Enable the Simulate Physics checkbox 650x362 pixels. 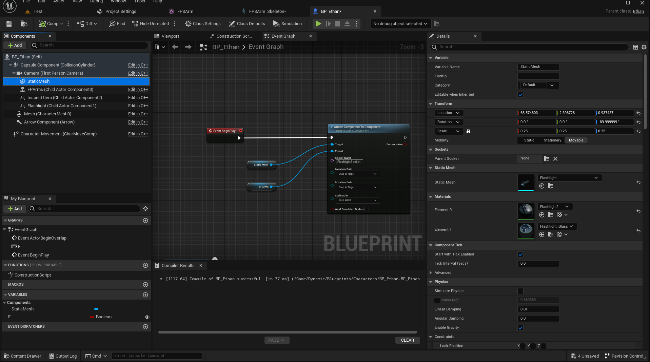point(520,291)
